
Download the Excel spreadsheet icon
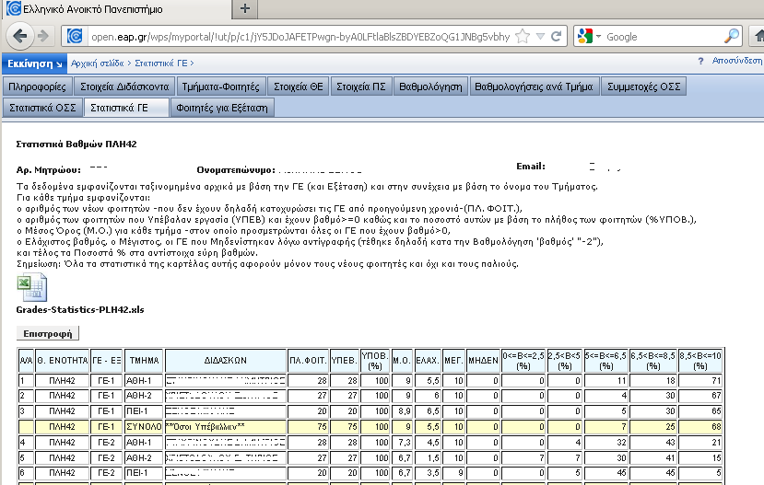coord(32,287)
